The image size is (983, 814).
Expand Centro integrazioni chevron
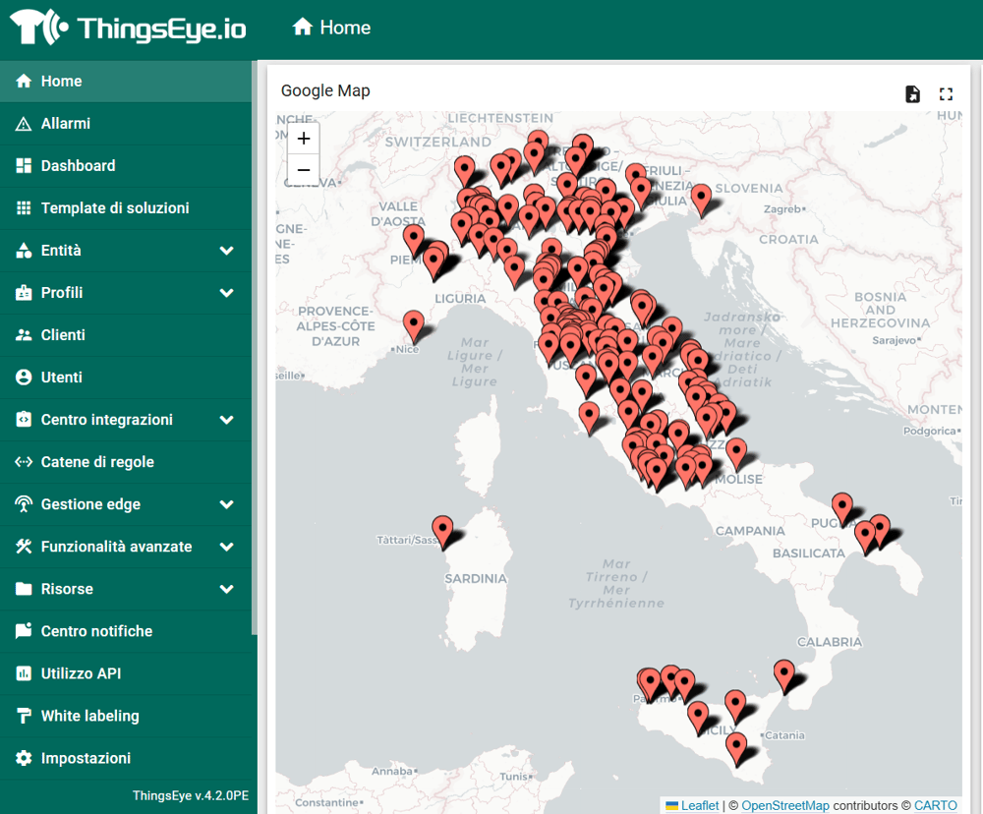pos(226,420)
